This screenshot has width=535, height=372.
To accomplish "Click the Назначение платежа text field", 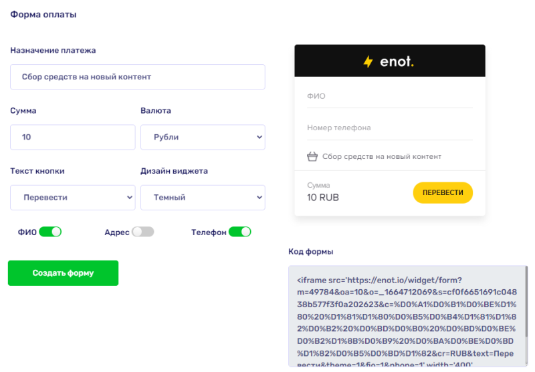I will pos(138,77).
